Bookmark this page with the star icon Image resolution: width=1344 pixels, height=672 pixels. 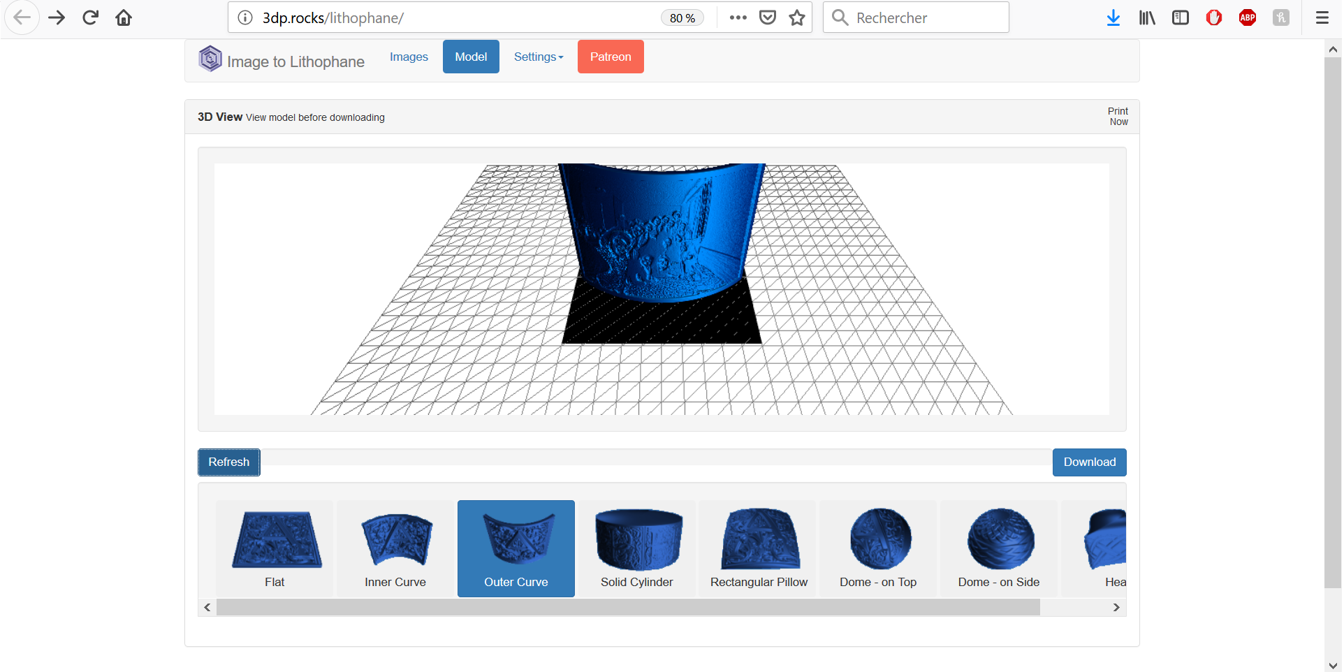(x=797, y=17)
